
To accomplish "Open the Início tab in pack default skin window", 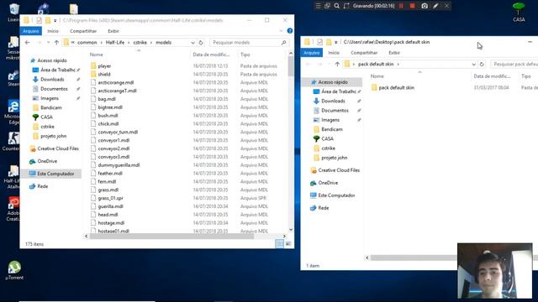I will (x=334, y=53).
